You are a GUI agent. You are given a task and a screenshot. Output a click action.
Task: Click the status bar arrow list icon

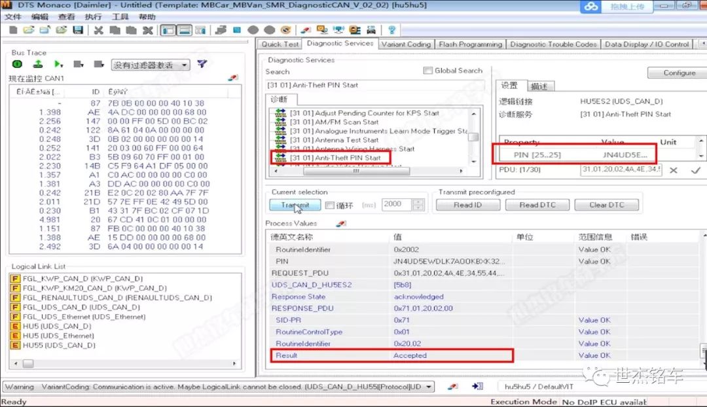coord(477,386)
